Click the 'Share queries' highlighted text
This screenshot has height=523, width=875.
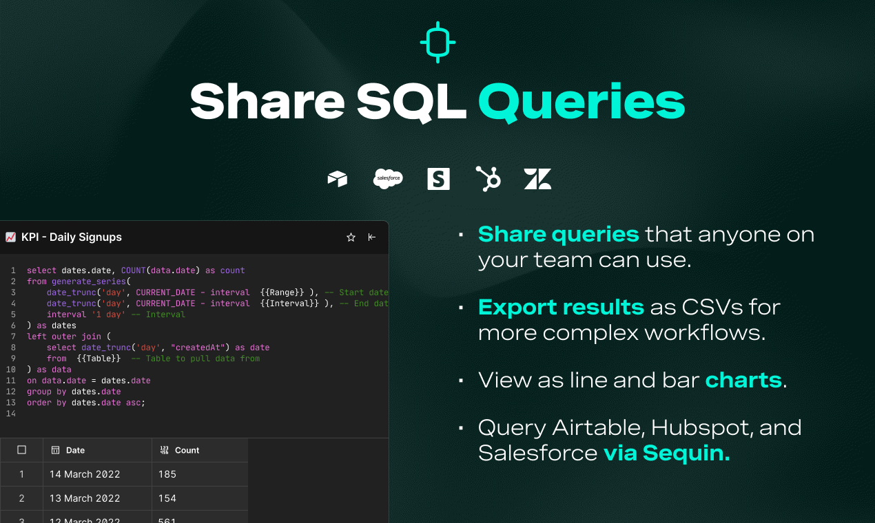pyautogui.click(x=559, y=234)
